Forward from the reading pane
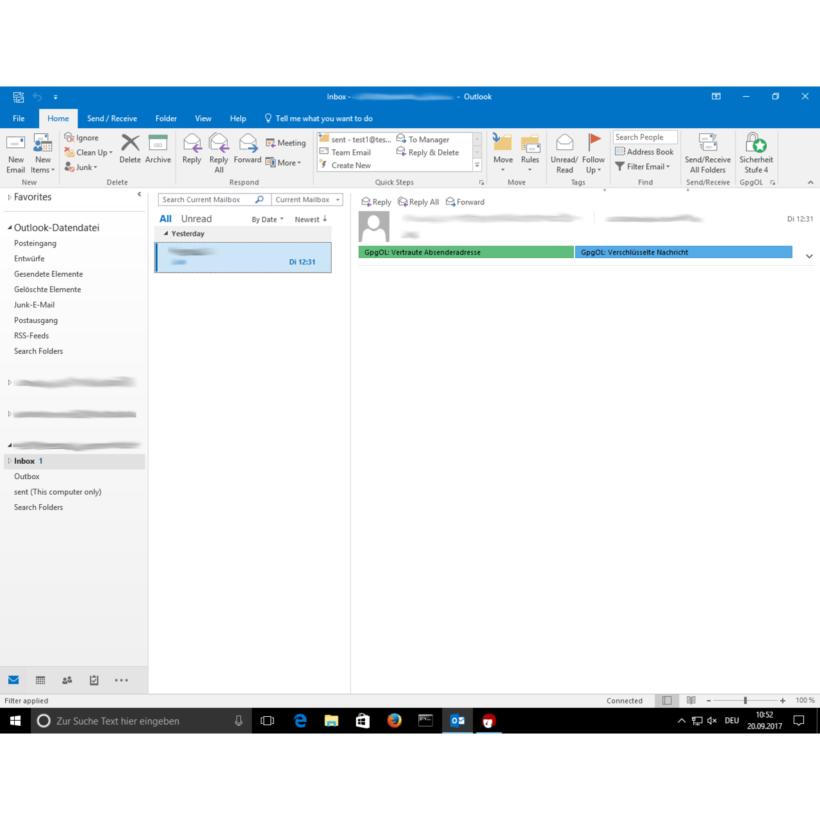Image resolution: width=820 pixels, height=820 pixels. click(465, 202)
